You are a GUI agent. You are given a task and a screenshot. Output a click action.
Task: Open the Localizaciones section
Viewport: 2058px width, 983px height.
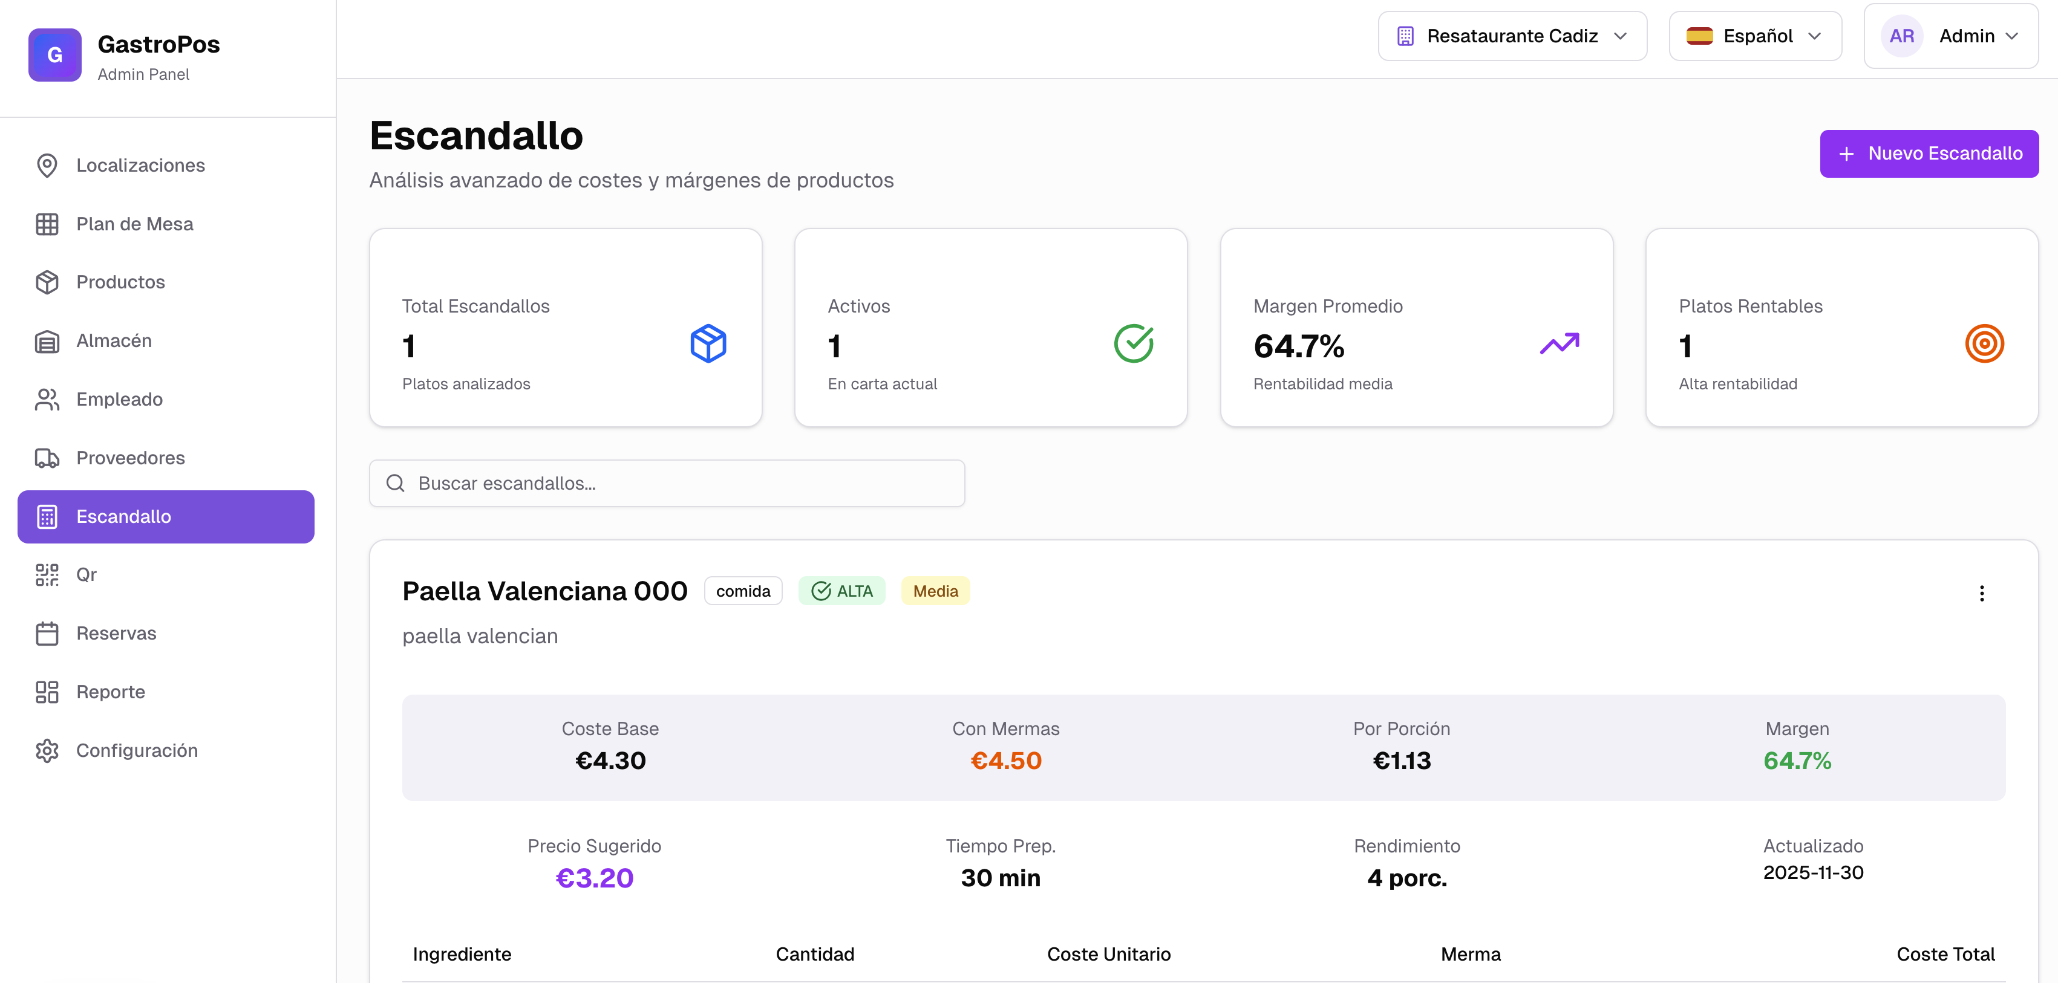pyautogui.click(x=140, y=165)
